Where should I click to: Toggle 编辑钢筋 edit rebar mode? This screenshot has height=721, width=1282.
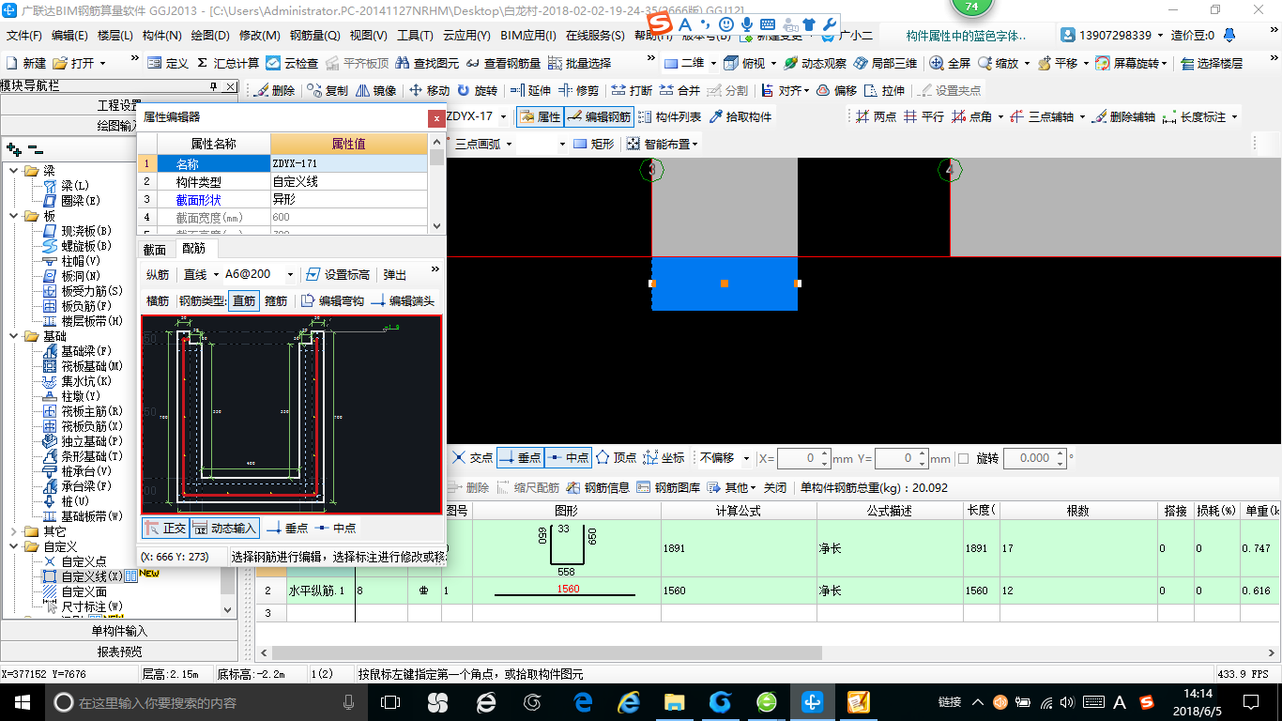(x=599, y=116)
